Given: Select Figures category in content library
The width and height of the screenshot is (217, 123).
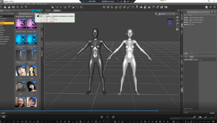Looking at the screenshot, I should coord(7,23).
